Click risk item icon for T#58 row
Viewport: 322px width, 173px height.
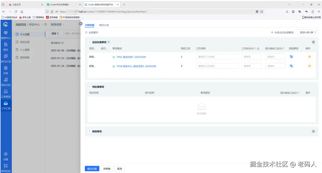tap(291, 66)
